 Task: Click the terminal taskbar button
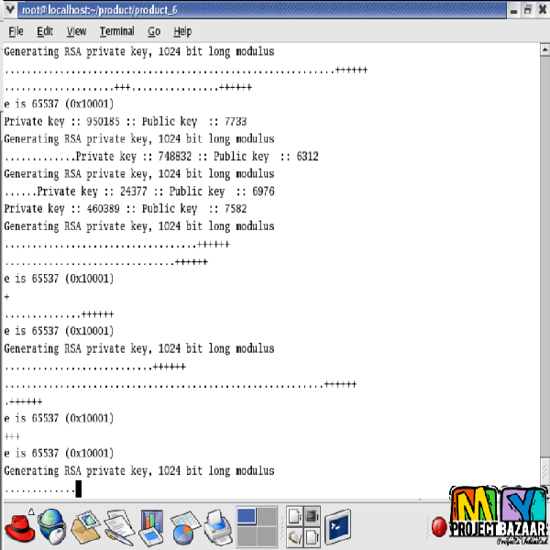[x=337, y=527]
